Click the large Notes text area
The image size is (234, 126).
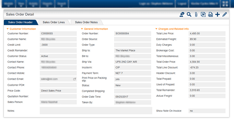click(96, 111)
